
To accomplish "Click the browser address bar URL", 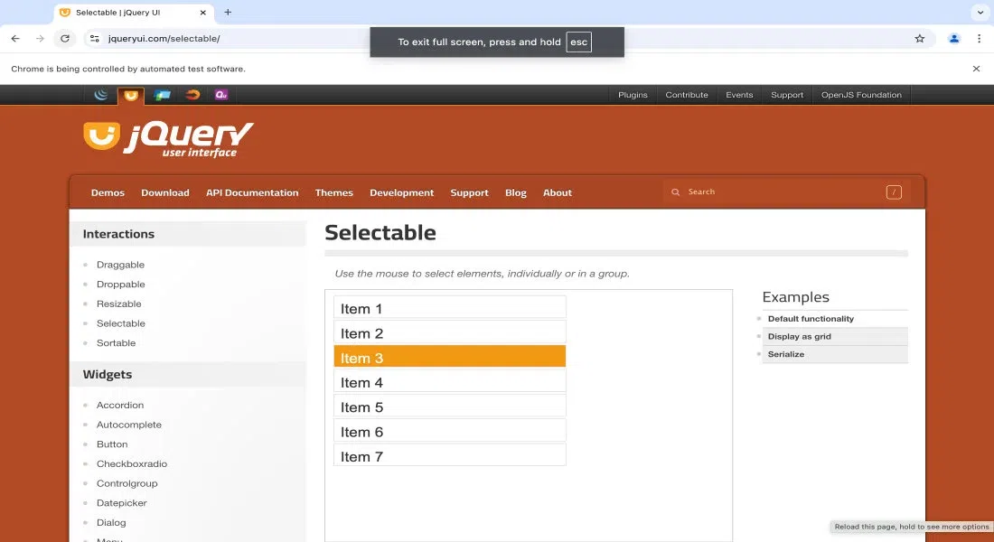I will pyautogui.click(x=164, y=39).
